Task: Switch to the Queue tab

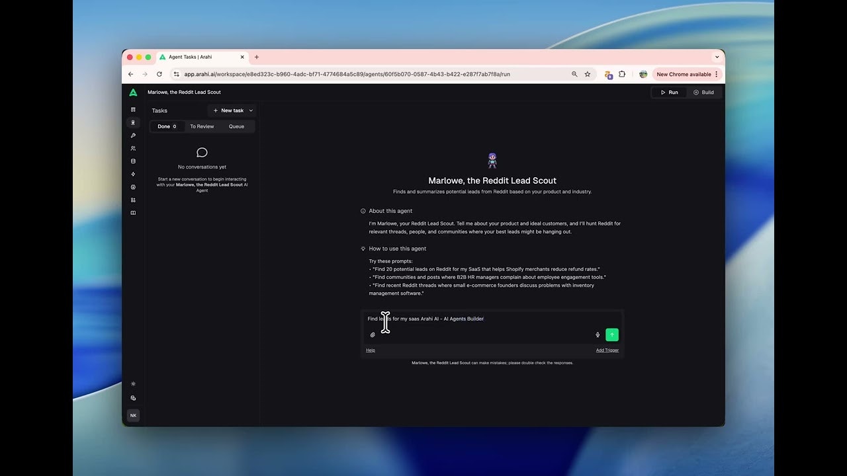Action: (236, 126)
